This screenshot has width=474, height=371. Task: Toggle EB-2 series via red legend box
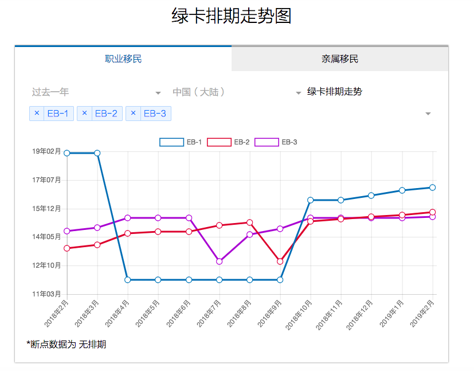pyautogui.click(x=219, y=142)
